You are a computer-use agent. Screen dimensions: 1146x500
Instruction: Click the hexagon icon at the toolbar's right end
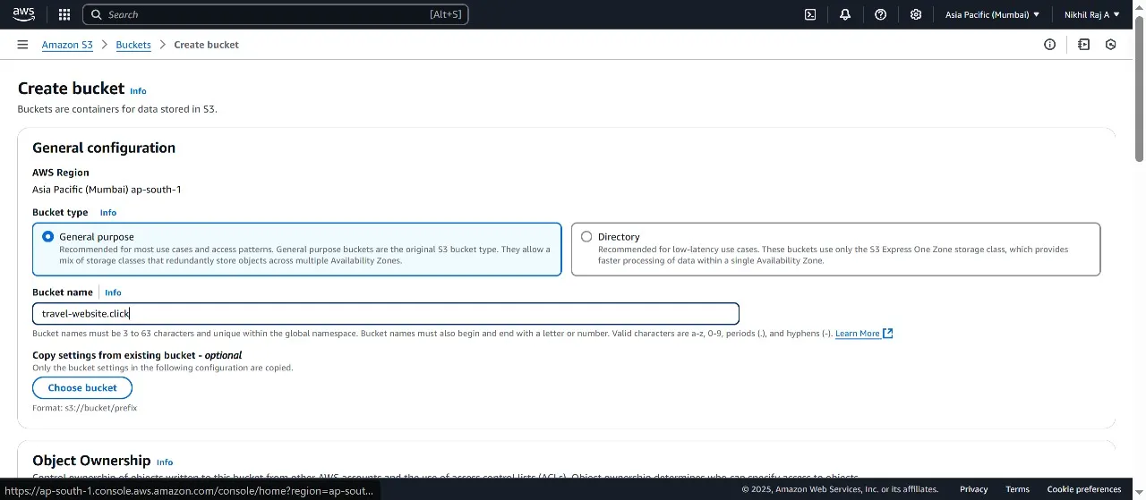point(1111,45)
